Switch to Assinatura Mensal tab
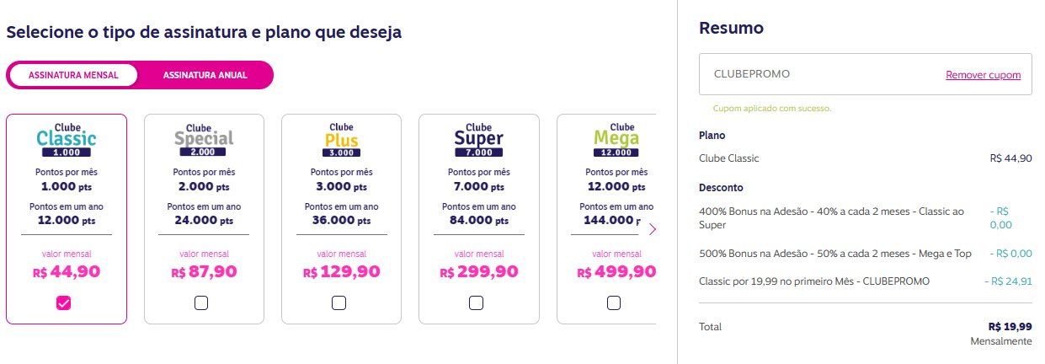Image resolution: width=1045 pixels, height=364 pixels. (x=73, y=75)
